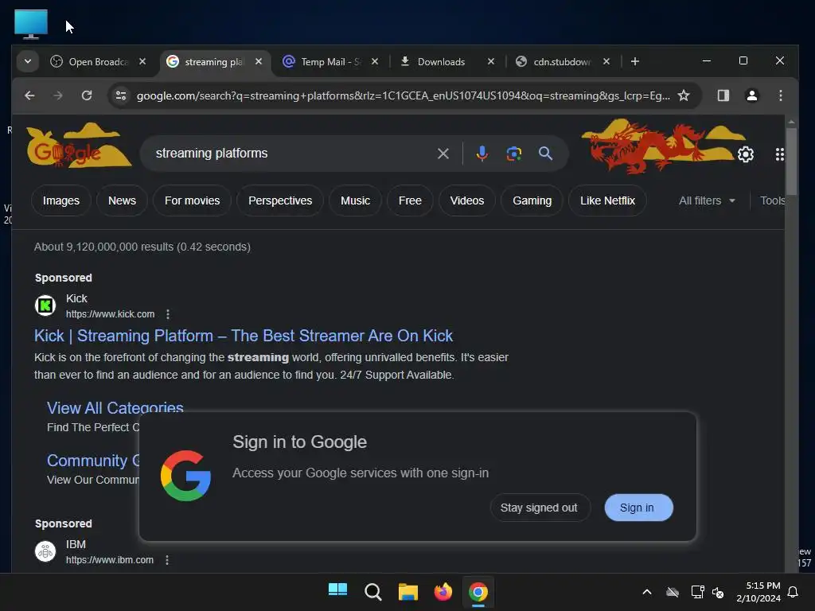Open the Windows Start menu
Screen dimensions: 815x611
(337, 591)
